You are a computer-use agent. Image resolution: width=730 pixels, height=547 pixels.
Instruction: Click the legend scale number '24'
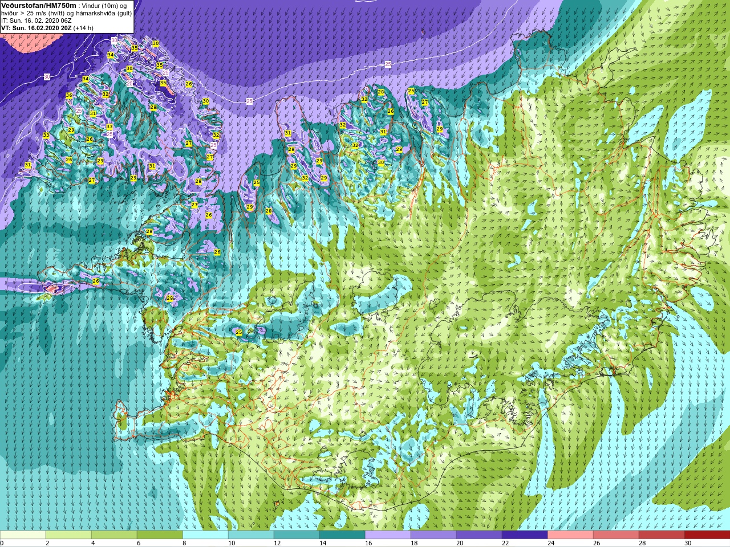coord(551,543)
